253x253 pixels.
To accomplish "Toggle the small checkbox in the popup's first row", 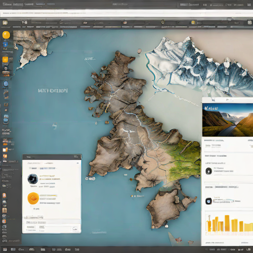I will pos(30,168).
